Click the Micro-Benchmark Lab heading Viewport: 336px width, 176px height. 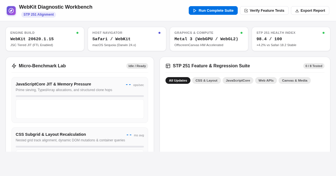(x=42, y=66)
